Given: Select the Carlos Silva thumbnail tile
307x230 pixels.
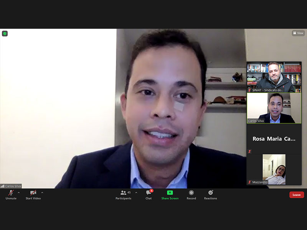Looking at the screenshot, I should (x=274, y=108).
